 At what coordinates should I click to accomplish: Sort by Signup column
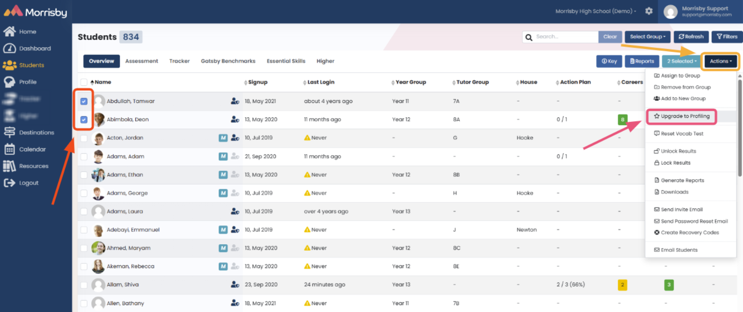[x=256, y=82]
